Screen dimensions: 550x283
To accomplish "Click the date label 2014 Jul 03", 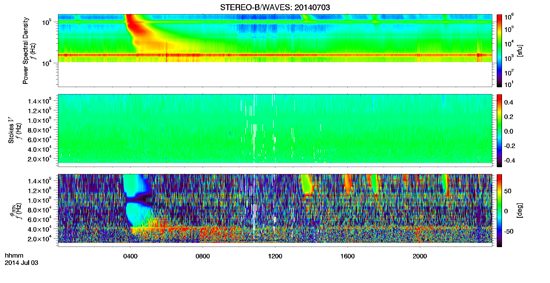I will click(x=22, y=263).
